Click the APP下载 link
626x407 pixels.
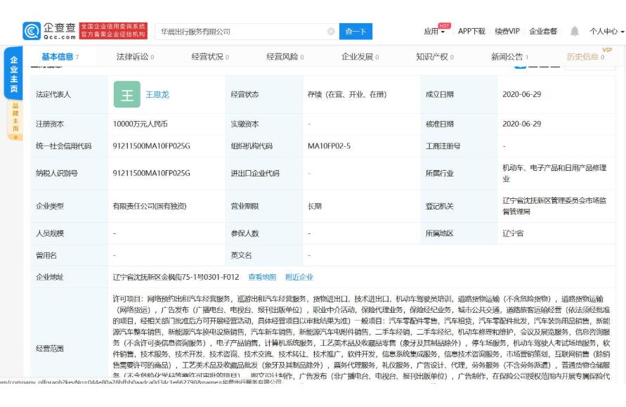[x=471, y=31]
